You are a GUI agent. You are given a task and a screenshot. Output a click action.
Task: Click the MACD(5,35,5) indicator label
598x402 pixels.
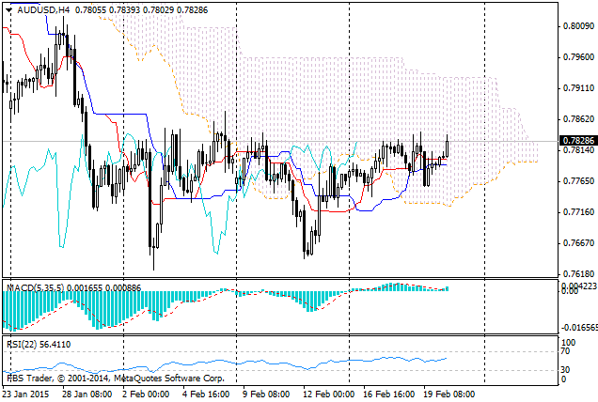(36, 288)
